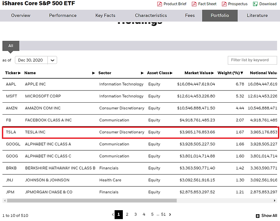
Task: Click the right arrow of horizontal scrollbar
Action: point(274,200)
